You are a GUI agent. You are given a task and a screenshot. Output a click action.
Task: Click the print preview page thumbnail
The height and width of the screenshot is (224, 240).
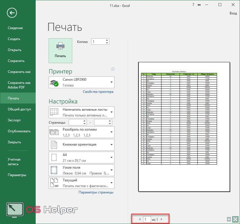point(184,127)
